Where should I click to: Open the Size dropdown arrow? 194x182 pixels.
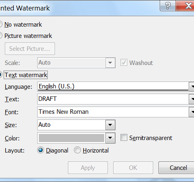pyautogui.click(x=110, y=125)
